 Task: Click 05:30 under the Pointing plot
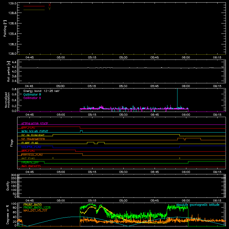123,58
